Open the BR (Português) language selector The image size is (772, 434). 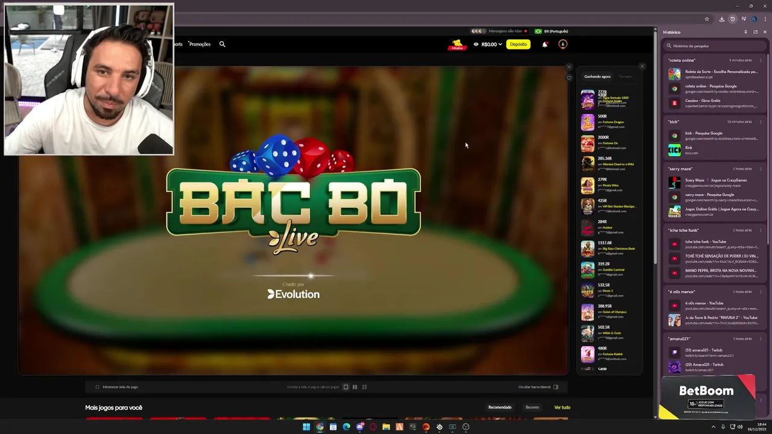(551, 31)
